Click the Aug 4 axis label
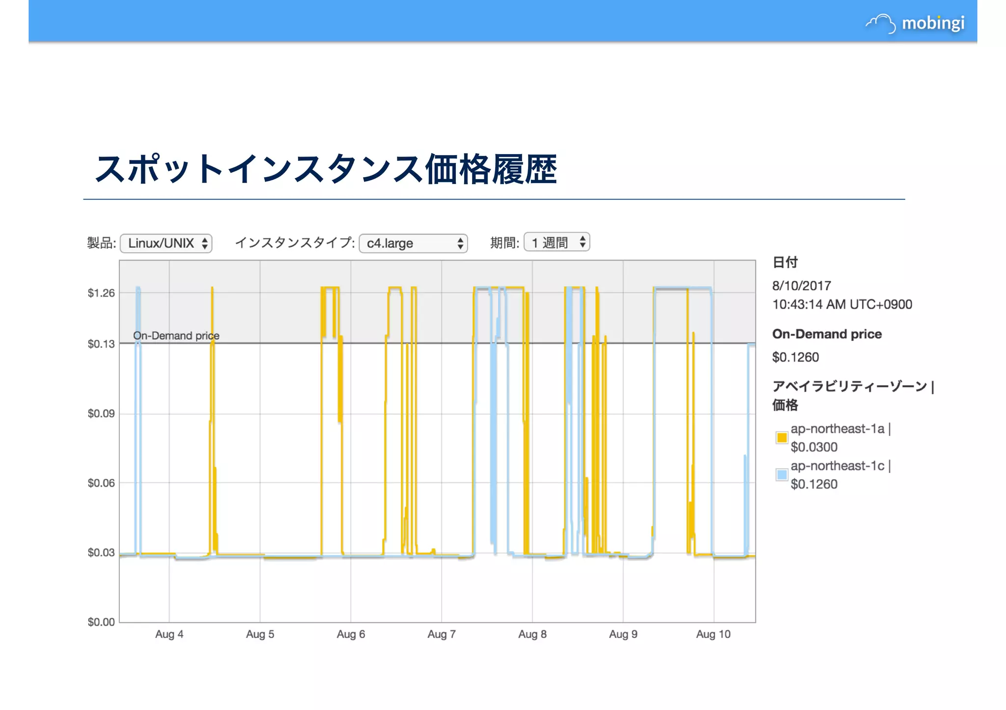This screenshot has height=710, width=1006. [x=169, y=634]
